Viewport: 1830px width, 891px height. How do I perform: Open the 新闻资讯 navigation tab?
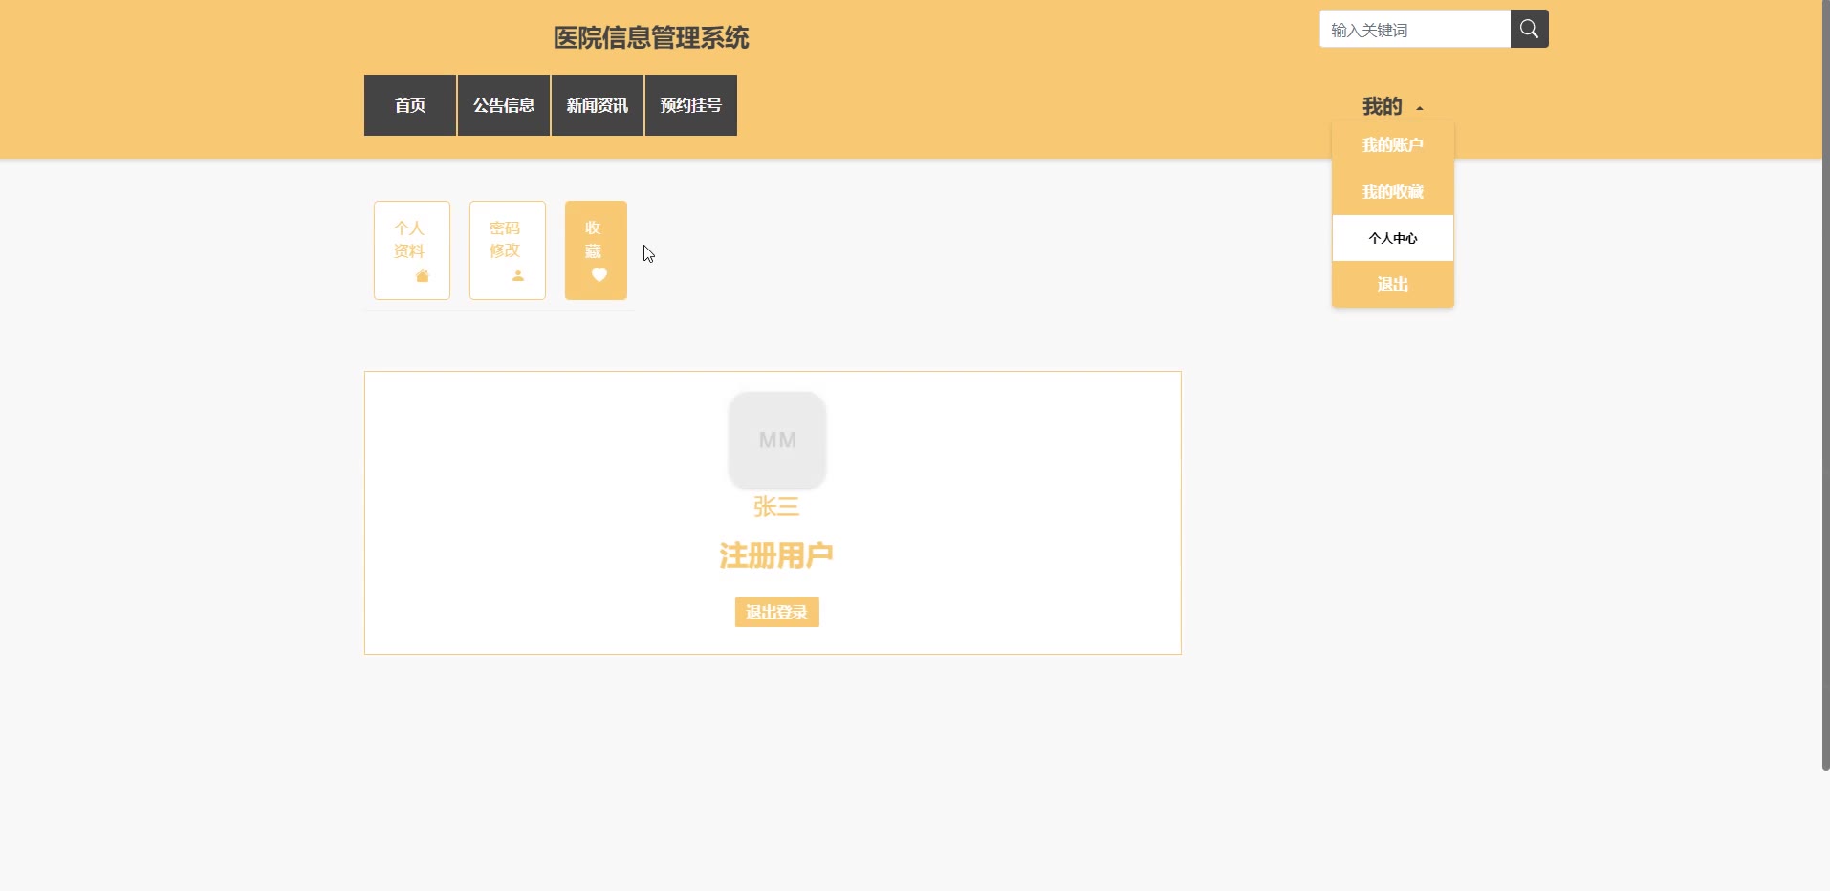point(598,105)
